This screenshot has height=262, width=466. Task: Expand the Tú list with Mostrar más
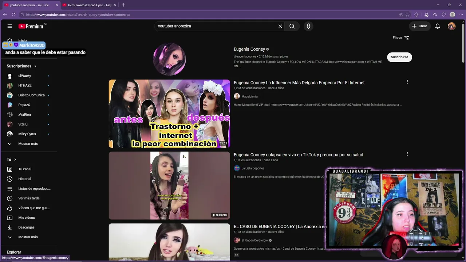[28, 237]
